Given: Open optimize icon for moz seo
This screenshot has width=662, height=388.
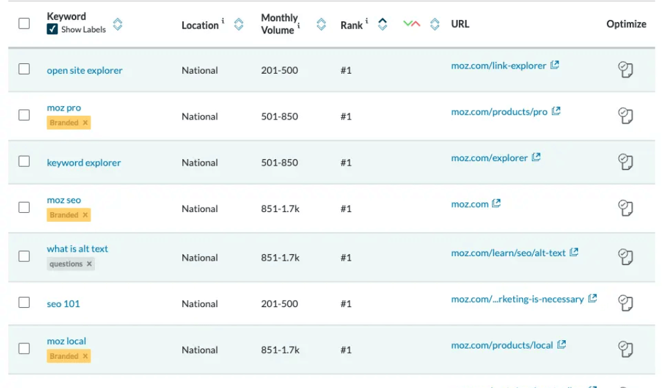Looking at the screenshot, I should [x=626, y=208].
